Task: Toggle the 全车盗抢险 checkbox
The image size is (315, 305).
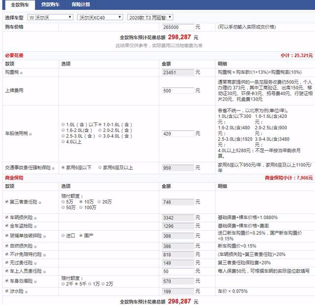Action: click(x=7, y=226)
